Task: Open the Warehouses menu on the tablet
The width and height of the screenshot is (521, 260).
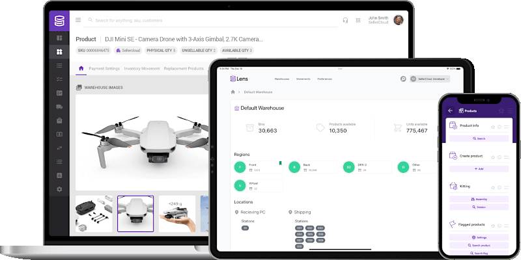Action: pyautogui.click(x=282, y=79)
